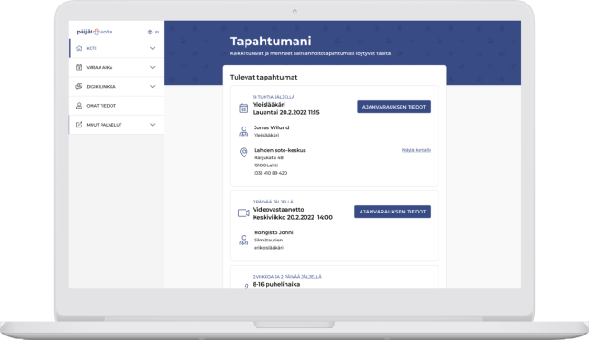Expand the Muut palvelut chevron

coord(153,125)
